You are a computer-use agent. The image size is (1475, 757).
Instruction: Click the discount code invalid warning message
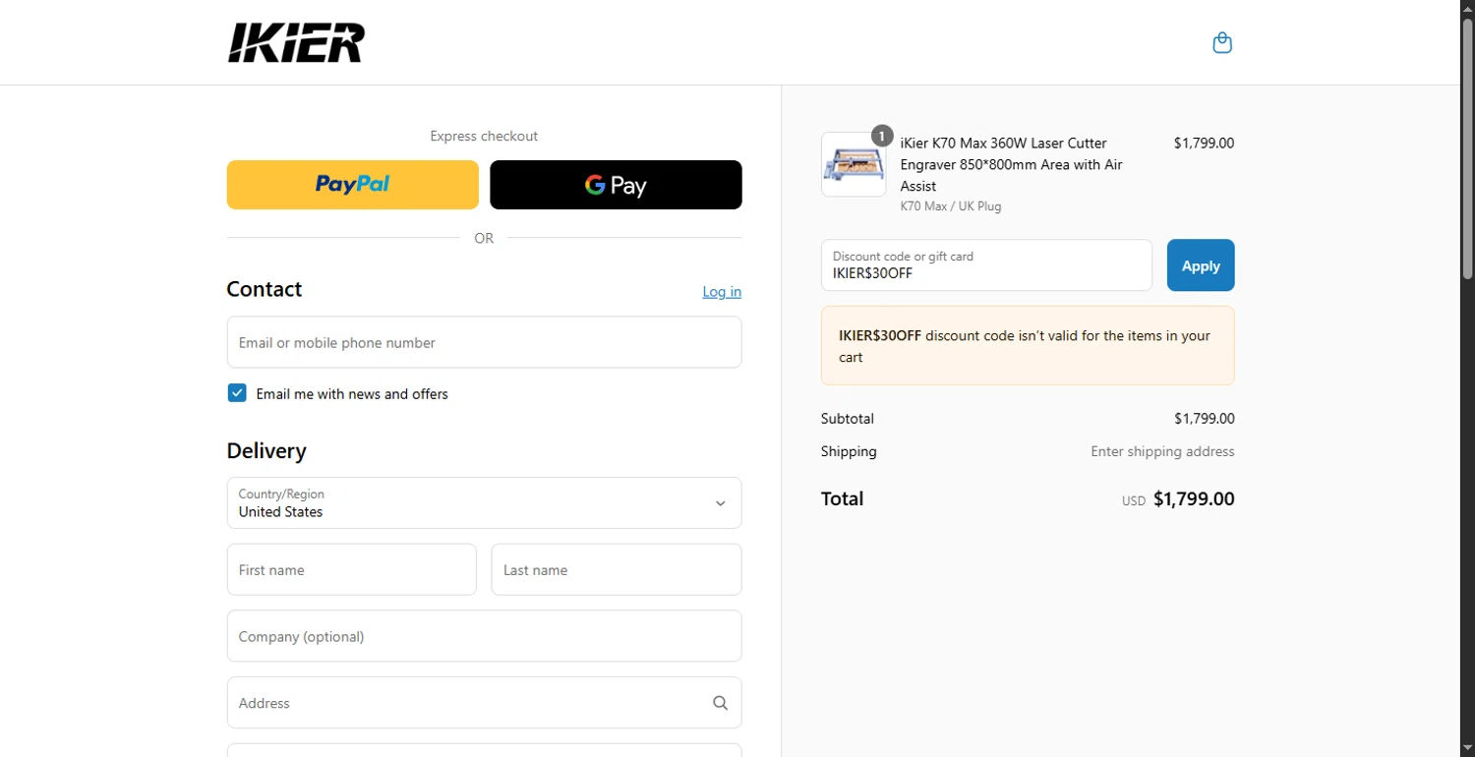tap(1028, 346)
